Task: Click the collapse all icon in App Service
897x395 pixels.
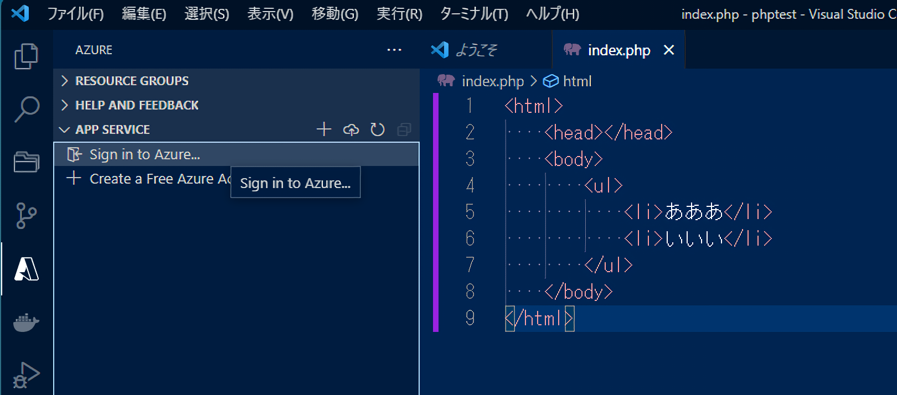Action: [x=404, y=129]
